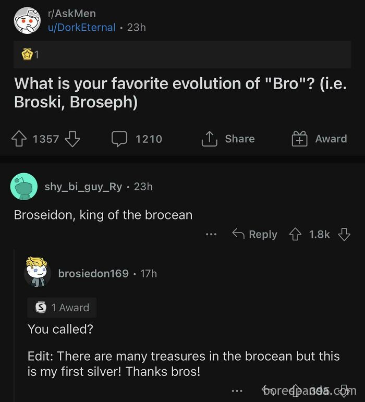Screen dimensions: 365x402
Task: Tap the Share icon on the post
Action: point(209,139)
